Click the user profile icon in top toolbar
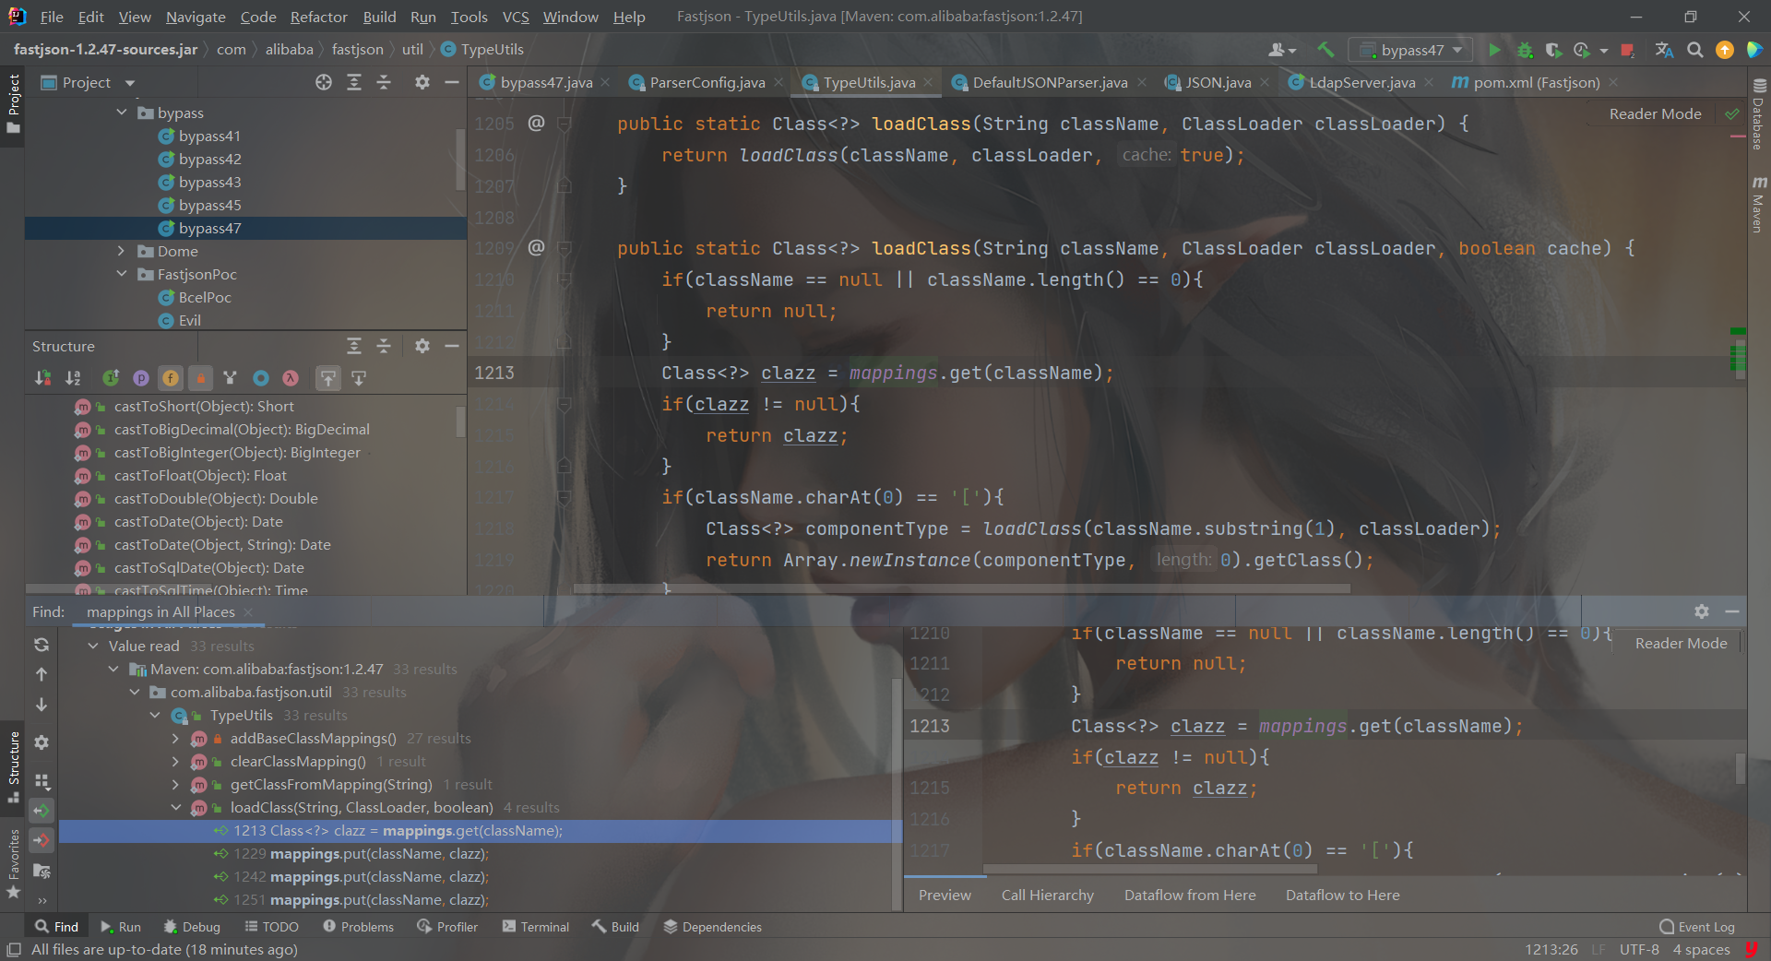The image size is (1771, 961). [1281, 50]
